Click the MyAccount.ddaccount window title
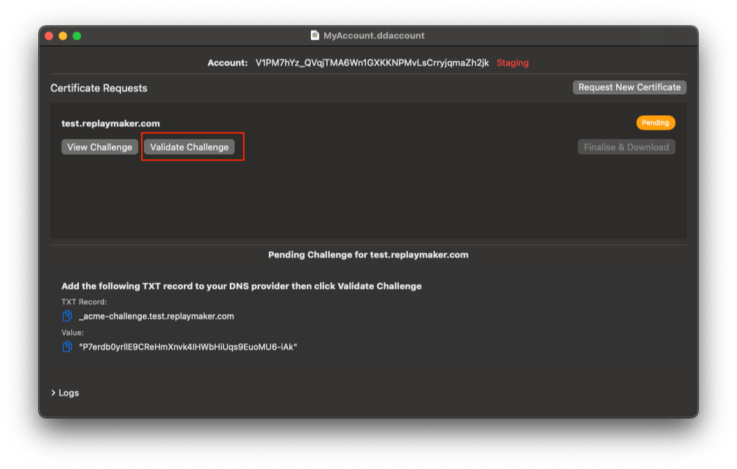Viewport: 737px width, 469px height. click(x=374, y=36)
